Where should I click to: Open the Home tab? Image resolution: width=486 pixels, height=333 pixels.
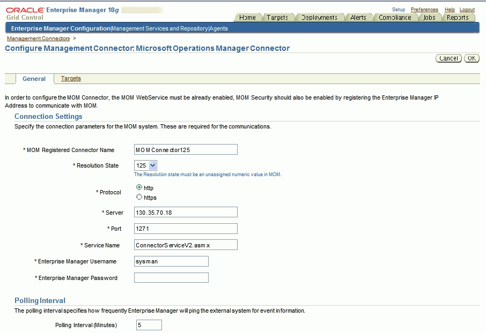tap(247, 18)
